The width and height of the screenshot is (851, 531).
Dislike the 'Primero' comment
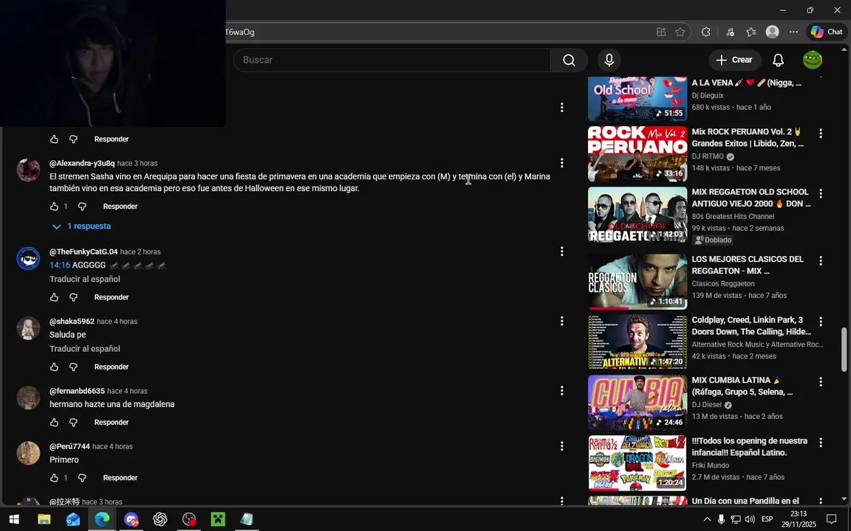pyautogui.click(x=82, y=478)
